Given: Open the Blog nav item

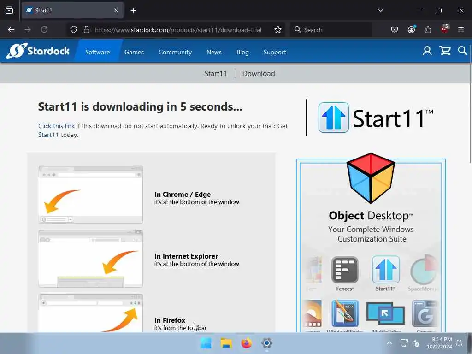Looking at the screenshot, I should coord(242,52).
